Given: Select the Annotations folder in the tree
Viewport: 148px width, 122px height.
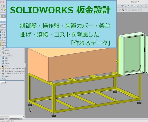Looking at the screenshot, I should (7, 56).
